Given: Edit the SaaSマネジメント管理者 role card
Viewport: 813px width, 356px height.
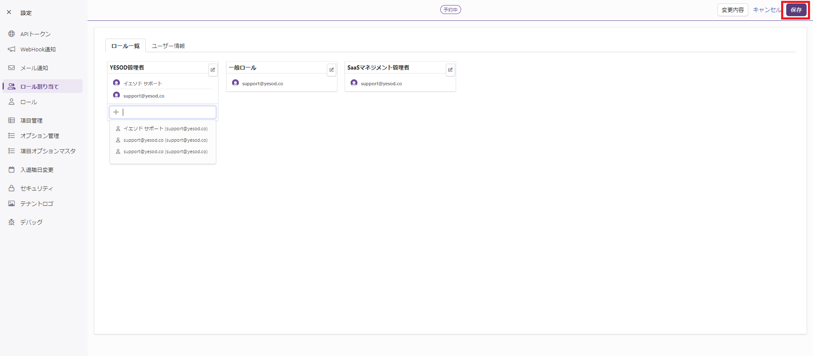Looking at the screenshot, I should coord(450,70).
